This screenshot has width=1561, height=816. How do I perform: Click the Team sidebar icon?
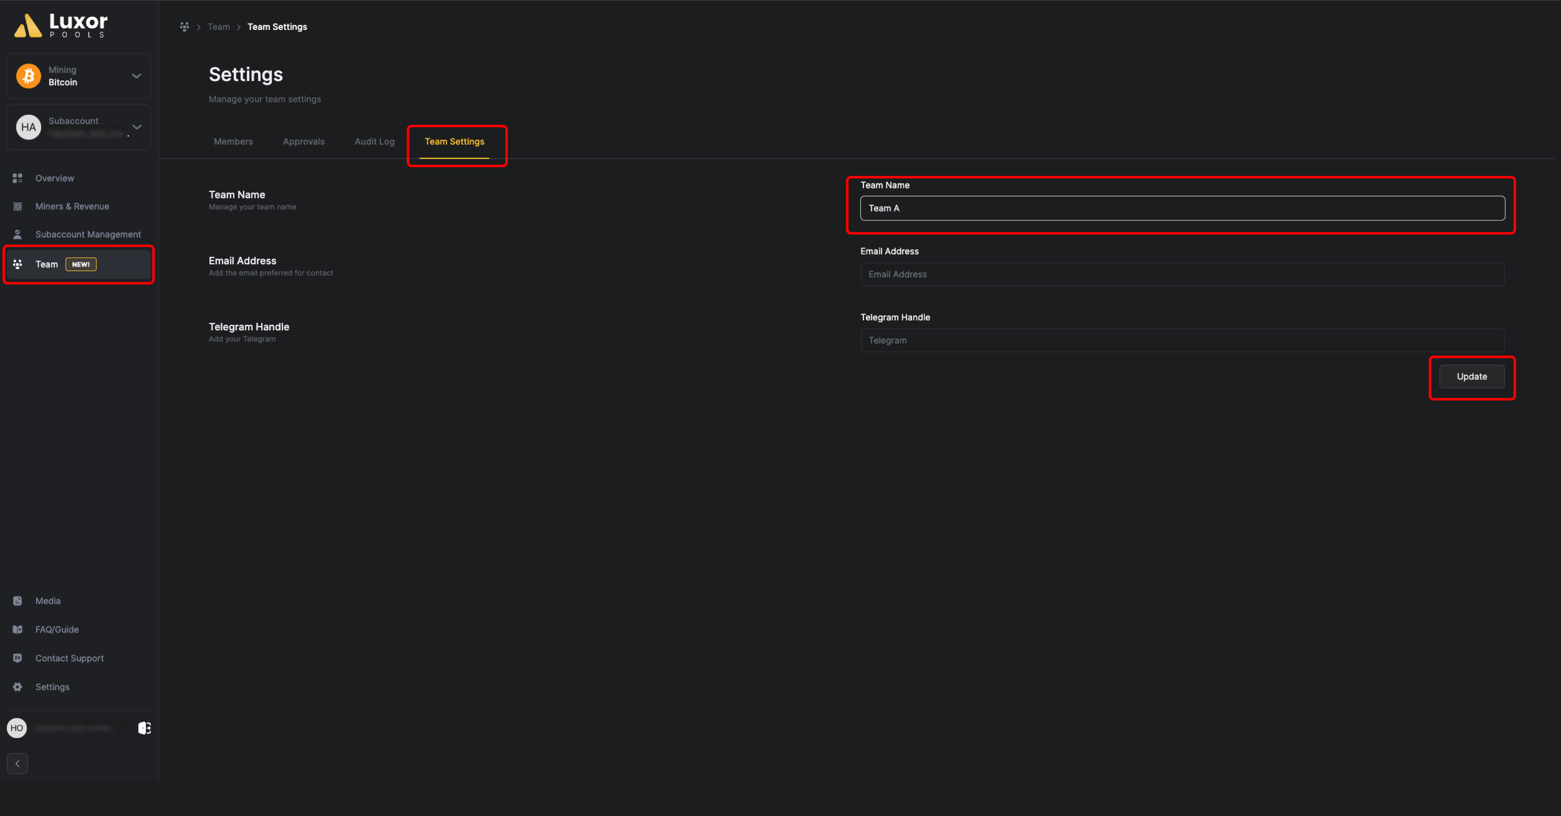click(17, 264)
